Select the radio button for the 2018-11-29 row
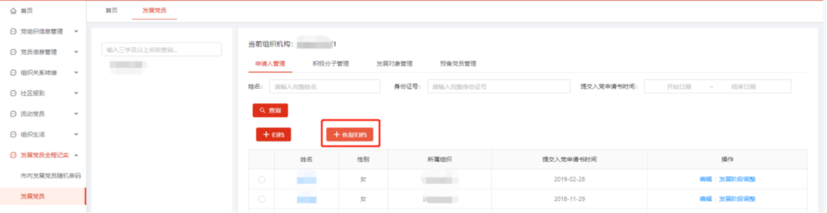The height and width of the screenshot is (213, 827). [262, 199]
